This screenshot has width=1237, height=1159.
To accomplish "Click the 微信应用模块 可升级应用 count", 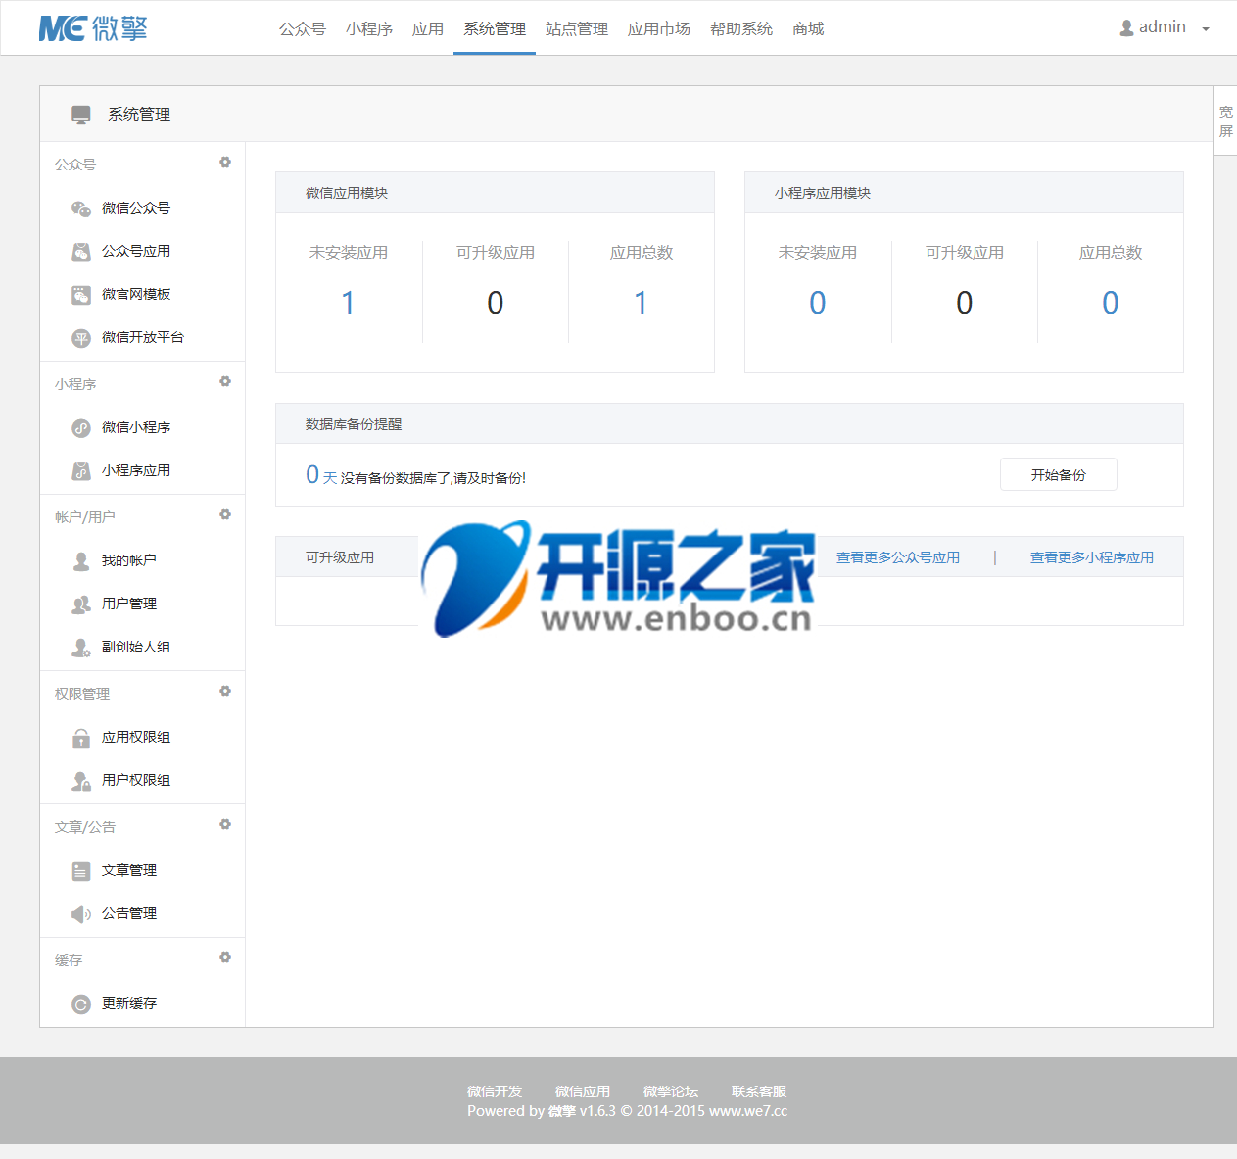I will pyautogui.click(x=496, y=303).
